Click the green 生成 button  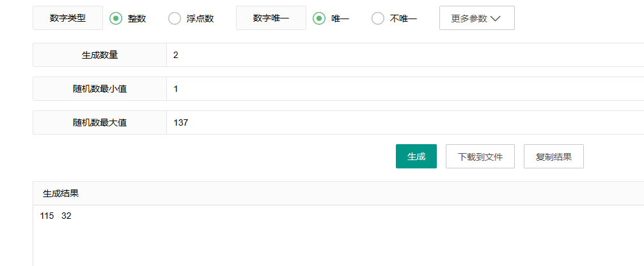pos(416,156)
